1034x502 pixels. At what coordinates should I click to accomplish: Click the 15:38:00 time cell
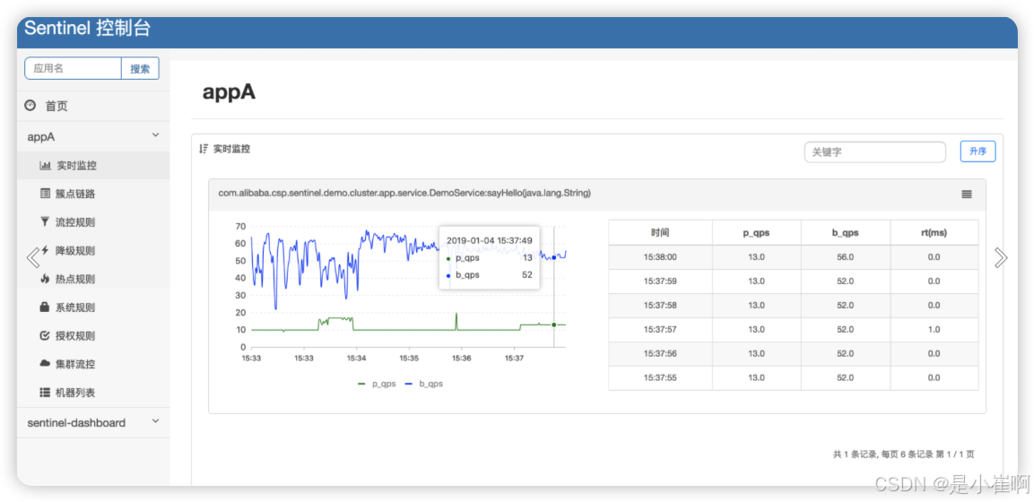coord(660,257)
